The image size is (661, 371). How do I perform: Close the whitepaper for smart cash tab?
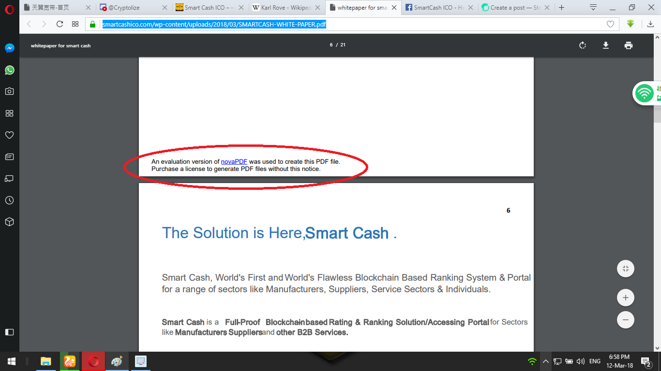(394, 8)
